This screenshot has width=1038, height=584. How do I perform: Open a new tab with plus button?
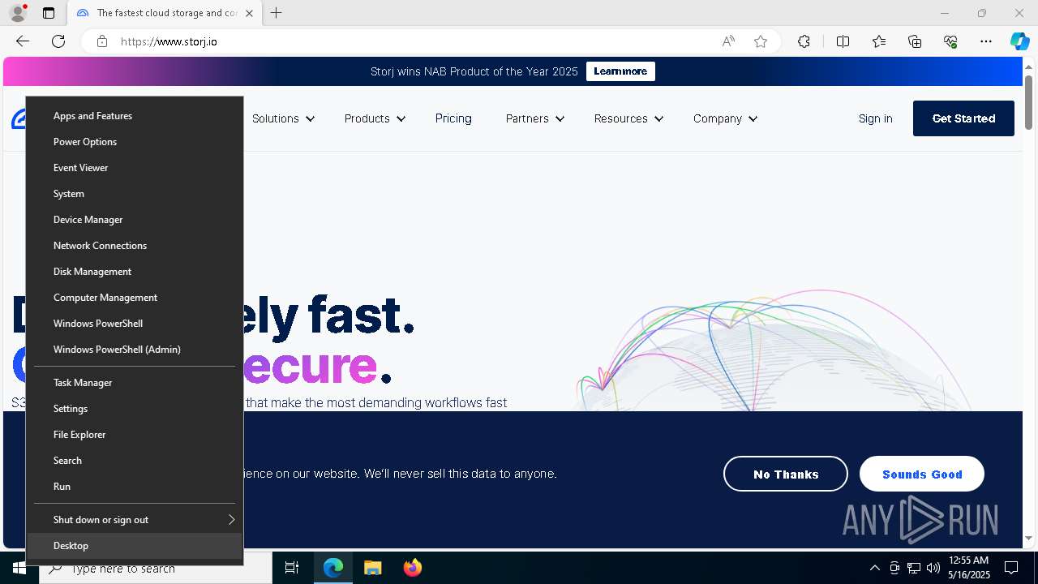[277, 13]
